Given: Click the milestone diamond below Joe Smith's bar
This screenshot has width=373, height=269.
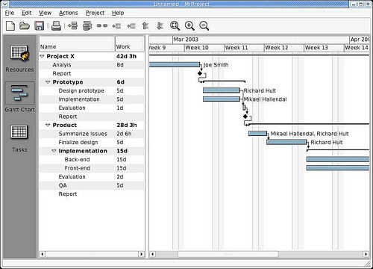Looking at the screenshot, I should click(200, 73).
